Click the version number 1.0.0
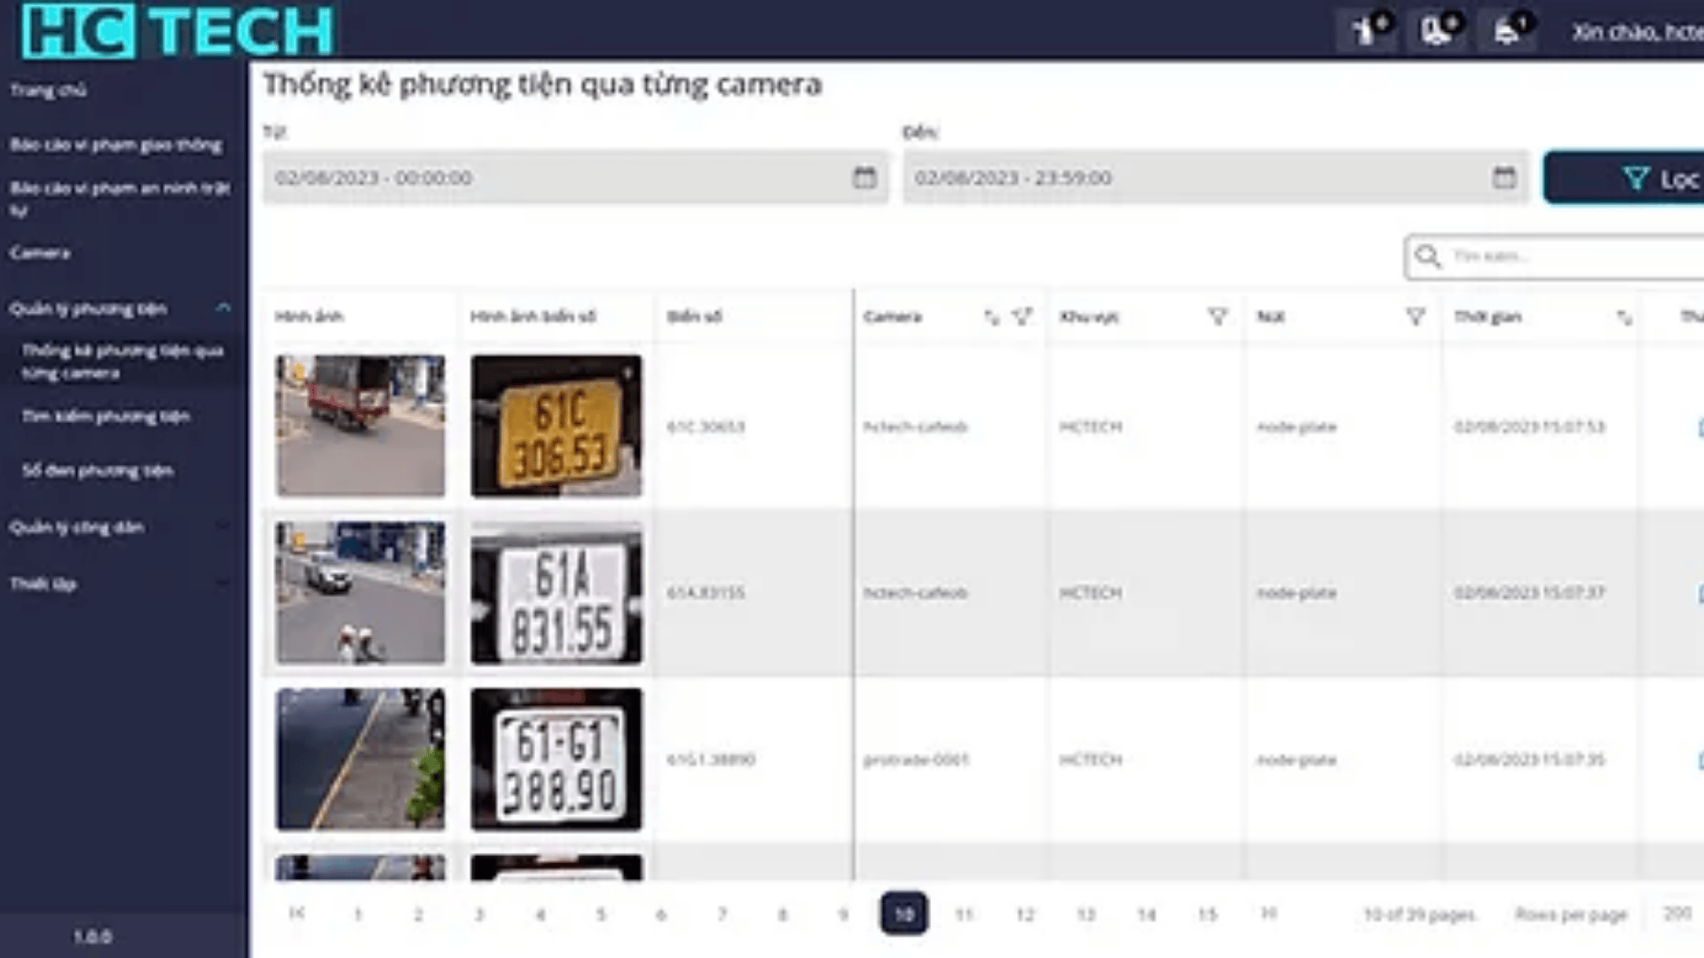This screenshot has width=1704, height=958. pos(92,936)
